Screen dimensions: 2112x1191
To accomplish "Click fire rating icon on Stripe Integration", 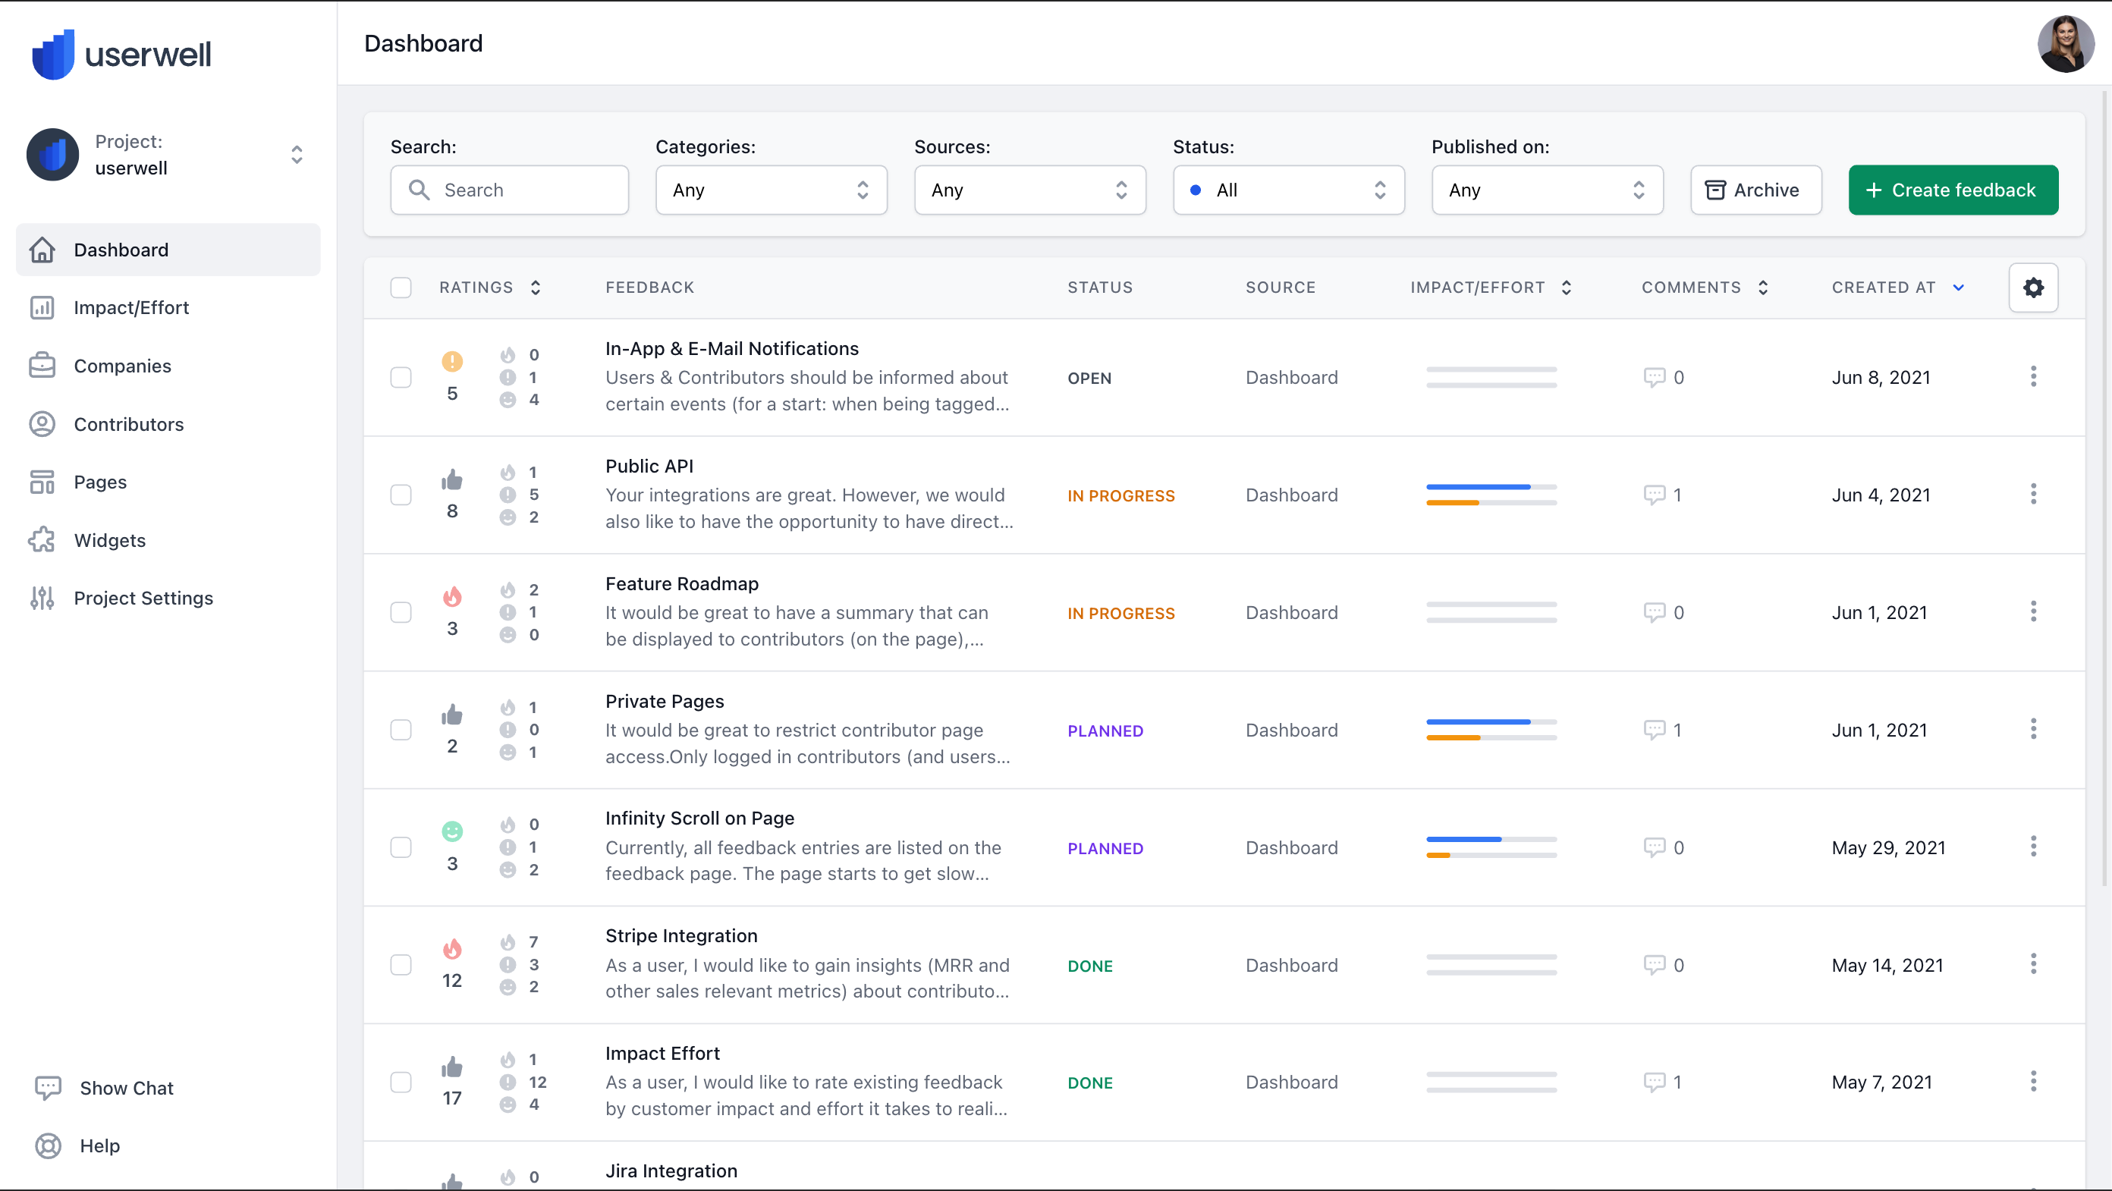I will pyautogui.click(x=451, y=948).
